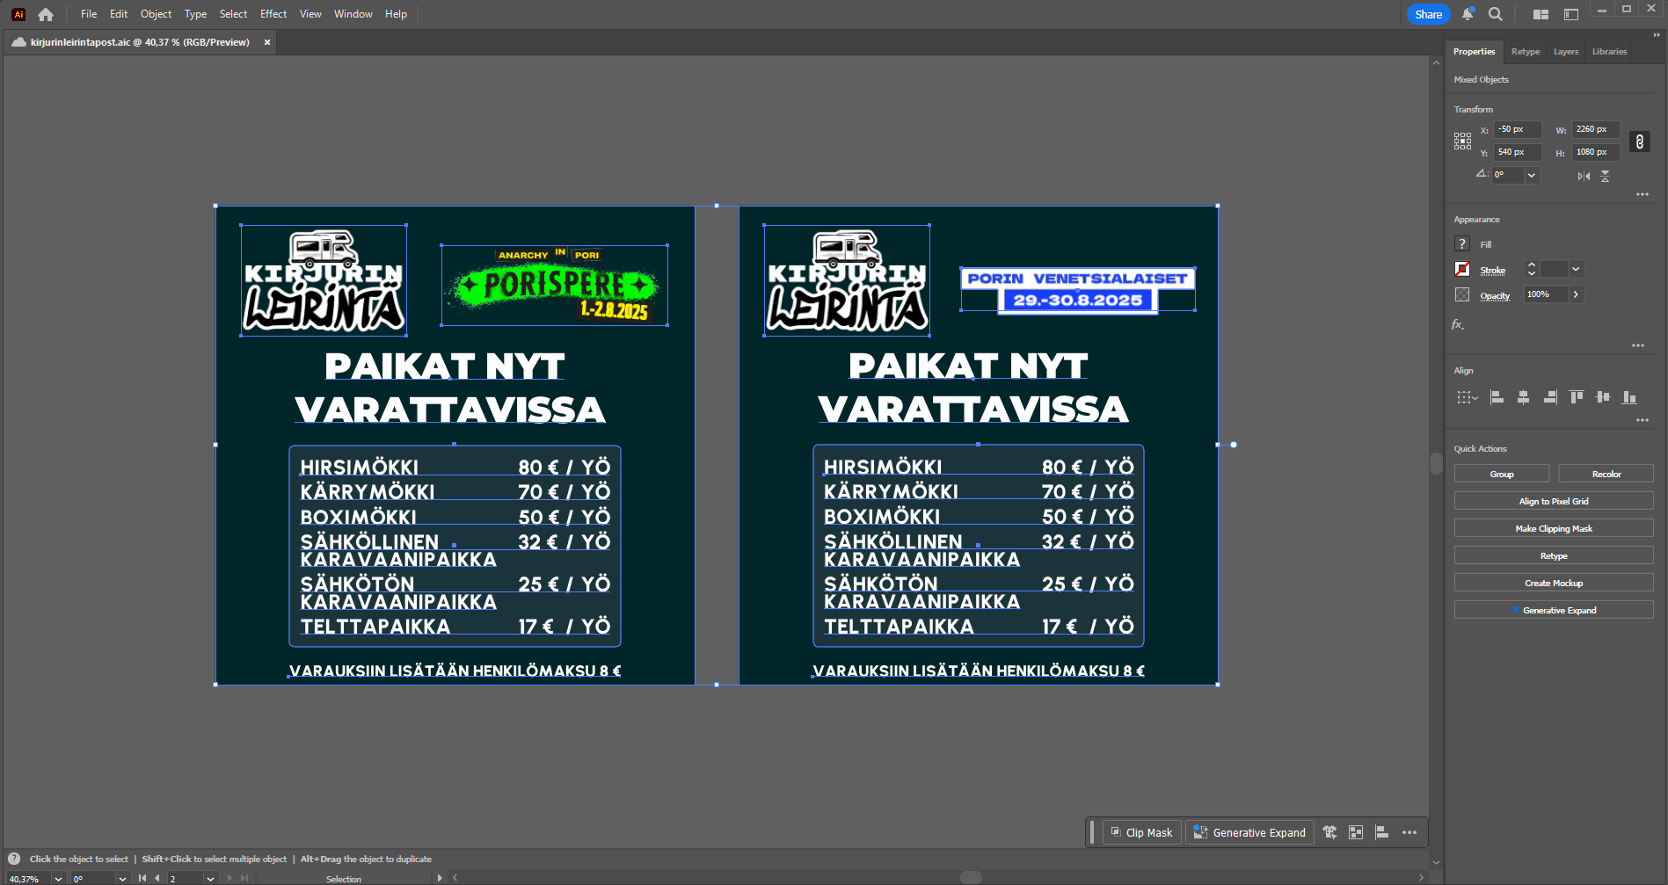Image resolution: width=1668 pixels, height=885 pixels.
Task: Switch to the Layers tab
Action: pos(1565,52)
